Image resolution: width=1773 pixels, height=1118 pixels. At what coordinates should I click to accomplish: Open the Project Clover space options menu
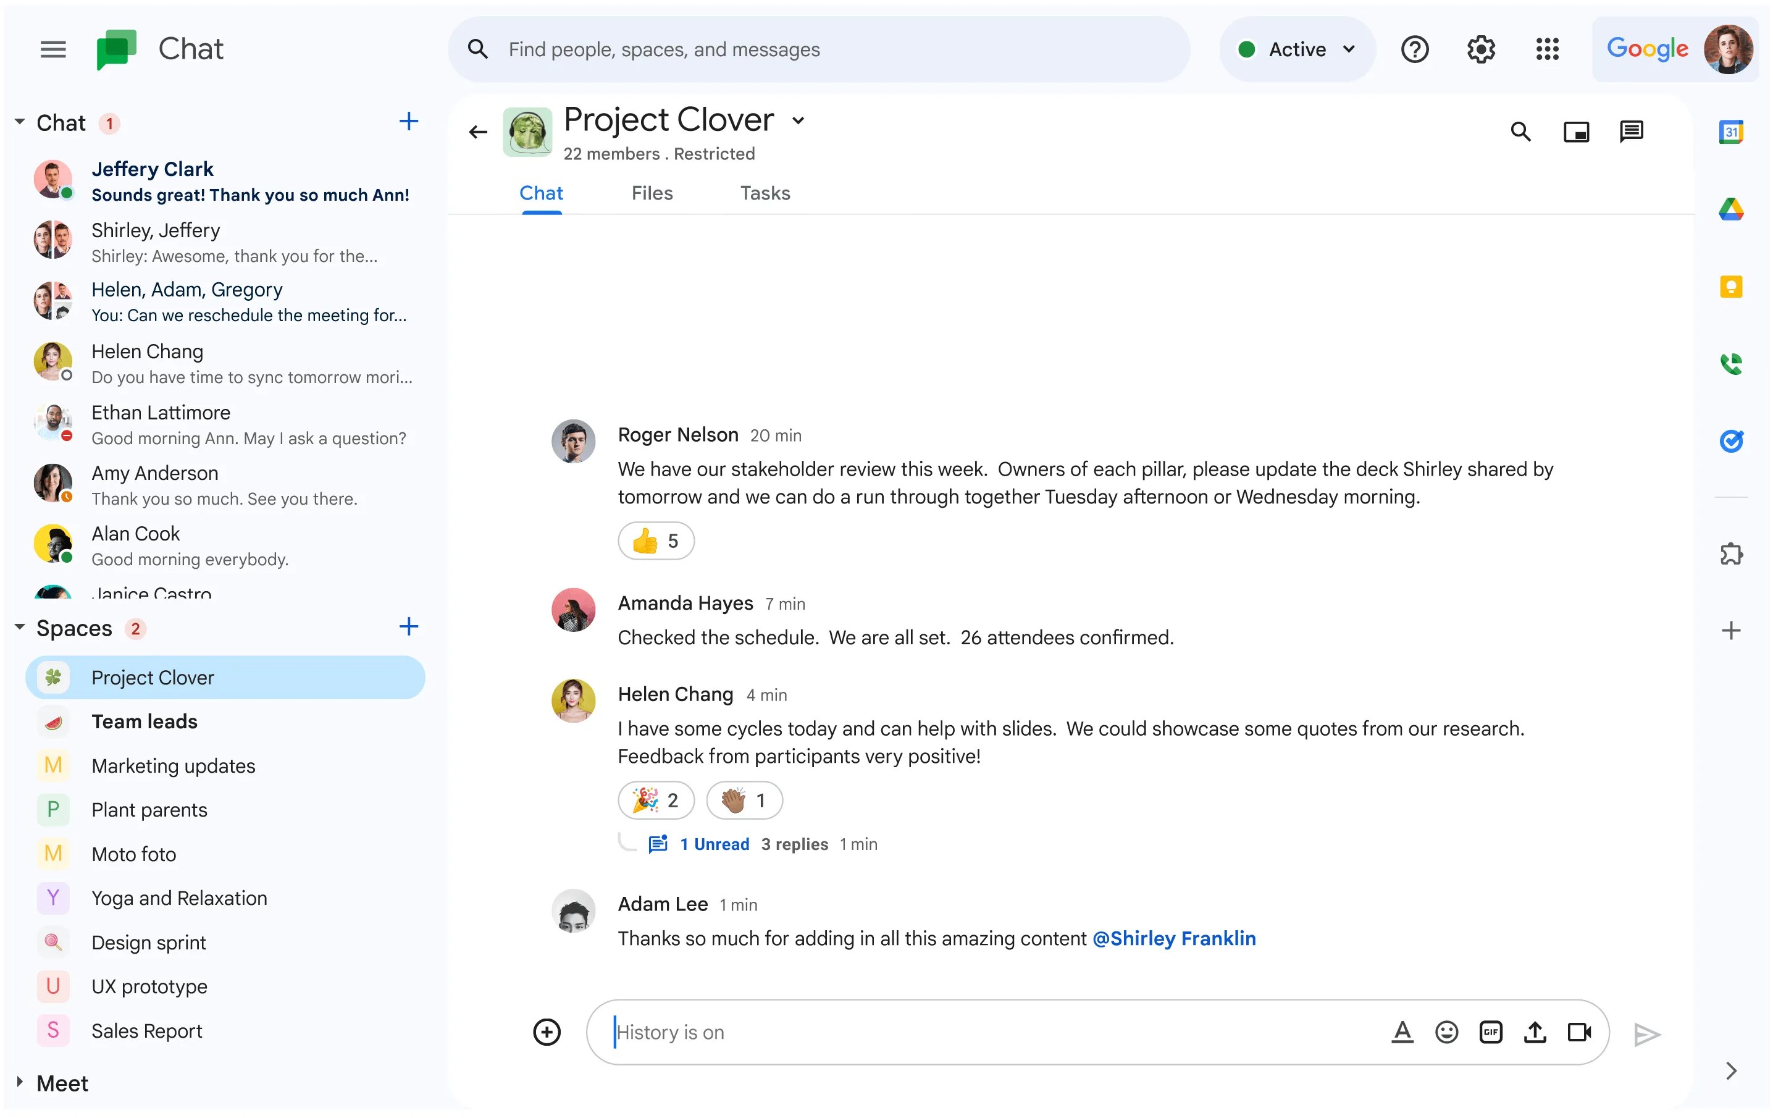pos(800,121)
